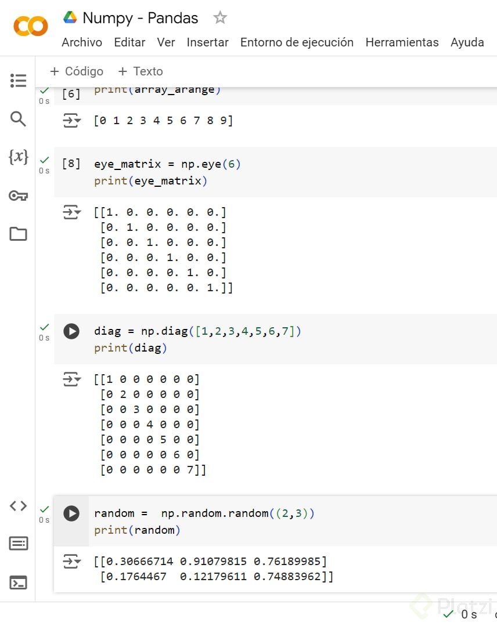This screenshot has width=497, height=626.
Task: Open the code snippets panel
Action: pyautogui.click(x=18, y=506)
